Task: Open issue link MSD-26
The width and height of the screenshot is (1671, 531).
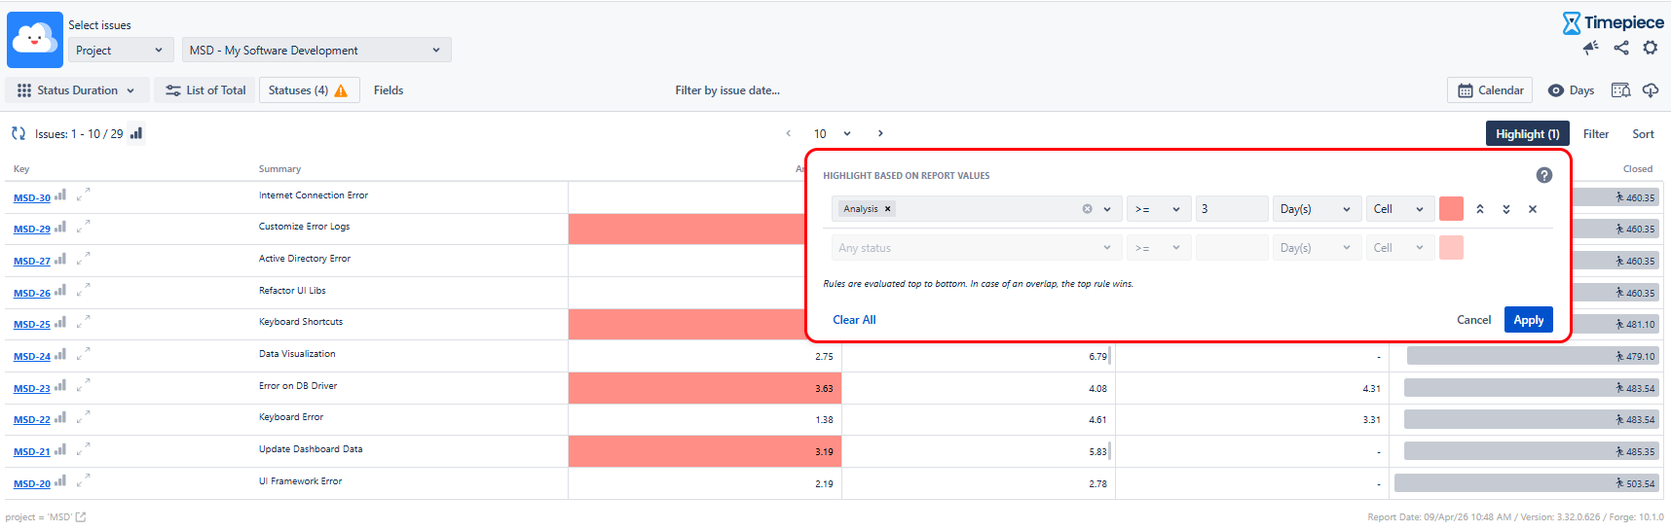Action: [31, 293]
